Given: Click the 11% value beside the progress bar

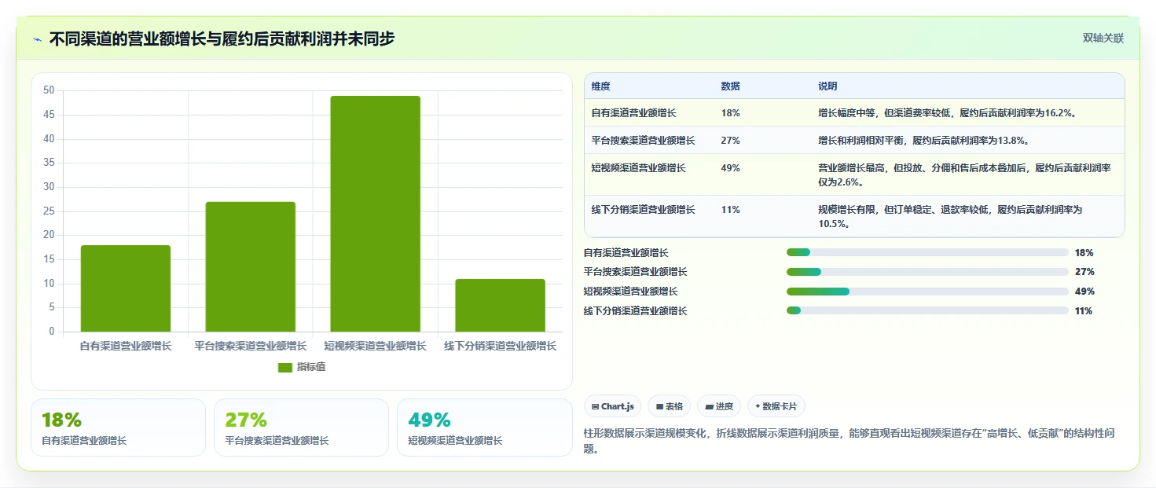Looking at the screenshot, I should coord(1084,310).
